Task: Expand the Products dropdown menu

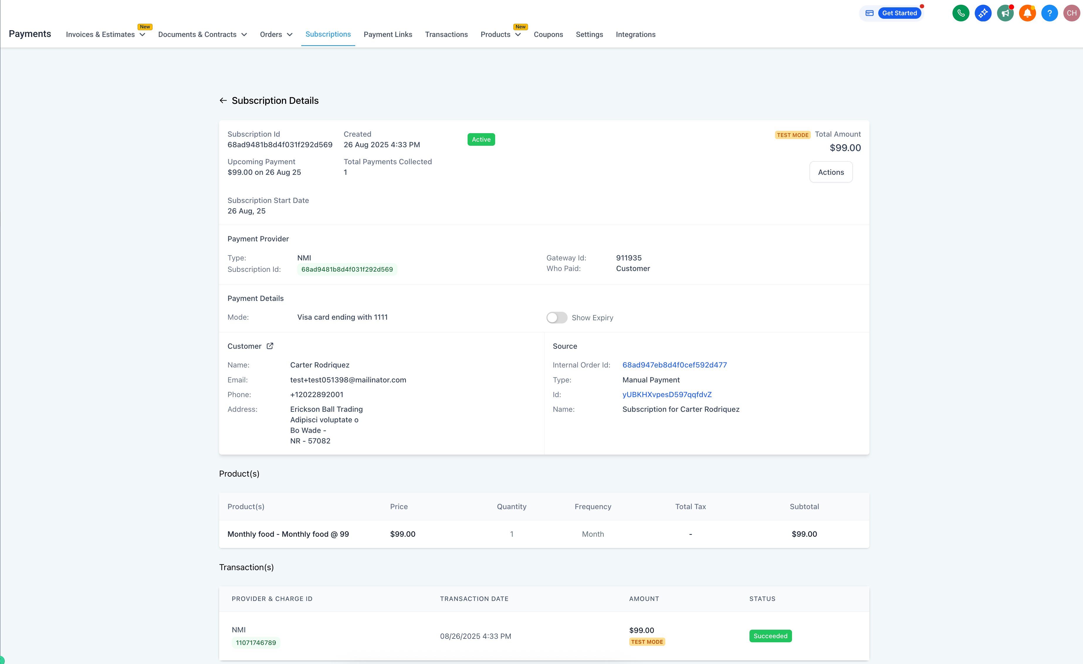Action: coord(501,34)
